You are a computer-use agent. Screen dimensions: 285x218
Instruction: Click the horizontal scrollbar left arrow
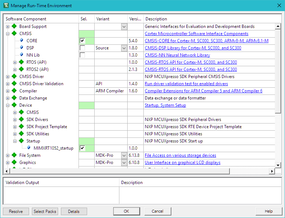pyautogui.click(x=7, y=171)
